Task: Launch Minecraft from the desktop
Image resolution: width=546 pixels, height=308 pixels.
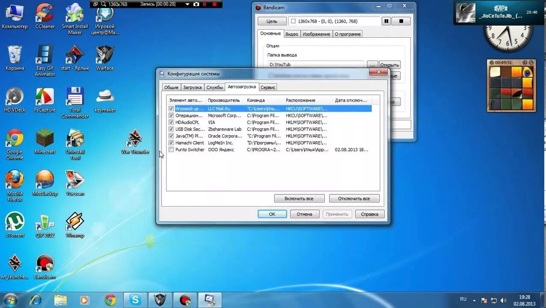Action: click(45, 142)
